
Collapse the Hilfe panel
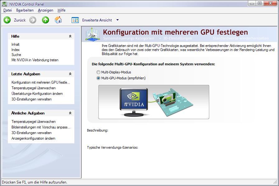point(70,36)
